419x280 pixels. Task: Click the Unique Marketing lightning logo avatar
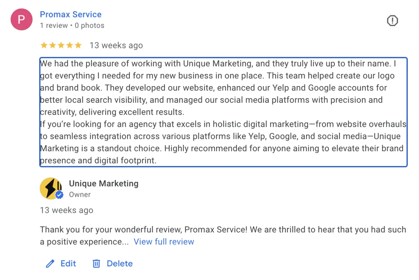click(x=51, y=188)
